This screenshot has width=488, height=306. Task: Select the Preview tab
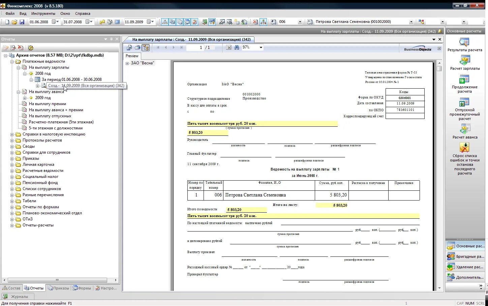coord(132,56)
